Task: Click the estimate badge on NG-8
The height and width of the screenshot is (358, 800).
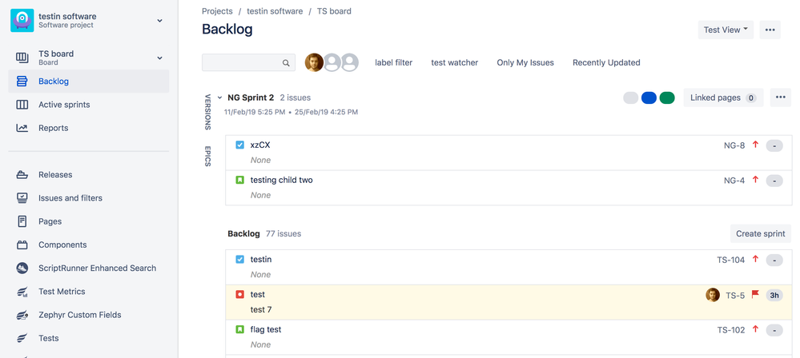Action: click(774, 145)
